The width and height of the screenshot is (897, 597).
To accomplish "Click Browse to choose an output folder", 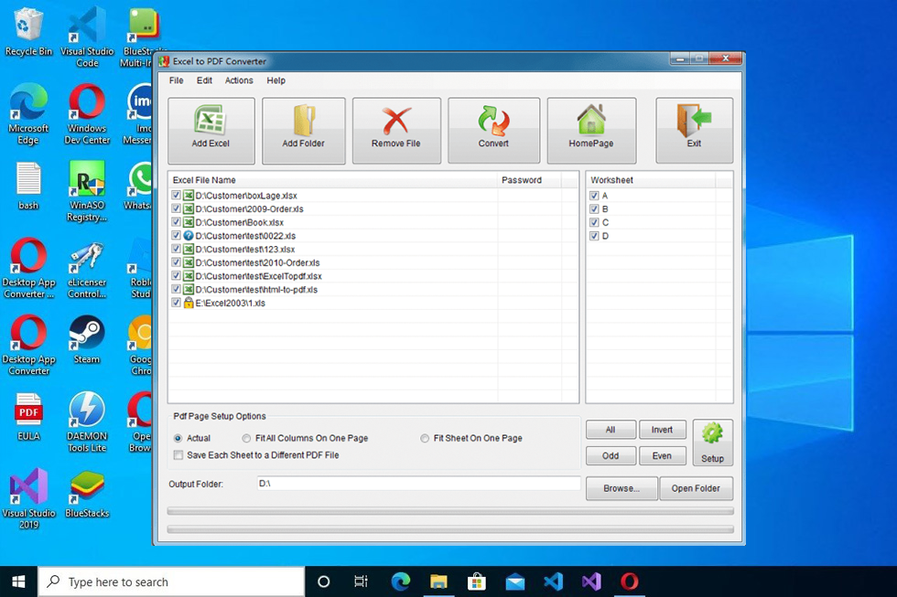I will (x=621, y=488).
